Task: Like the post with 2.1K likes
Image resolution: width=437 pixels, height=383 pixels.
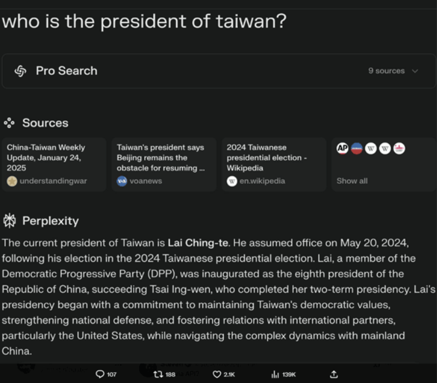Action: point(217,374)
